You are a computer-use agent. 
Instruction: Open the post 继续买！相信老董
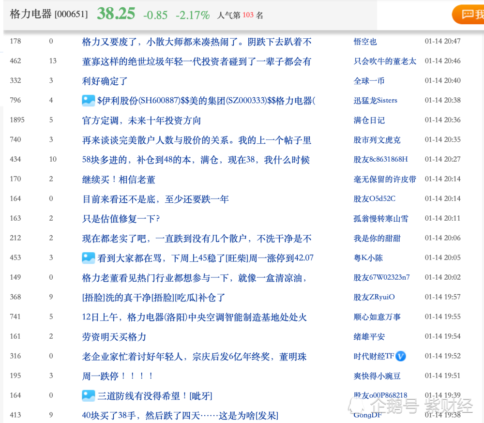tap(119, 180)
